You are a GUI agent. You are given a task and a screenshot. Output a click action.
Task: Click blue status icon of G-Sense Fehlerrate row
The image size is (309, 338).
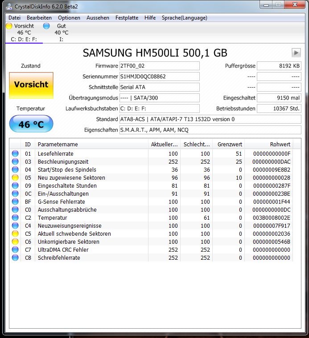[15, 201]
